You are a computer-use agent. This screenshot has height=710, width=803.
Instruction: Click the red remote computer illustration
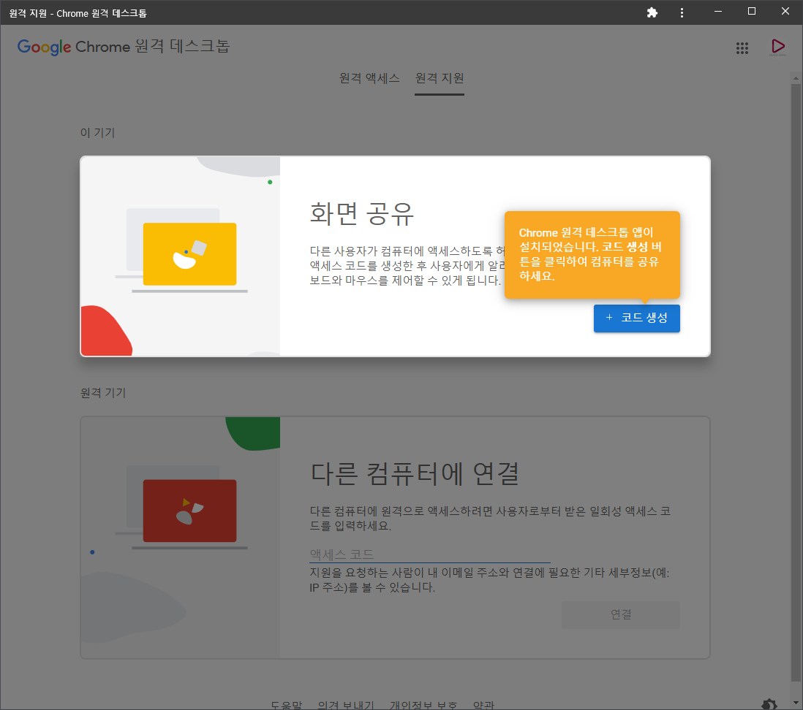coord(189,511)
